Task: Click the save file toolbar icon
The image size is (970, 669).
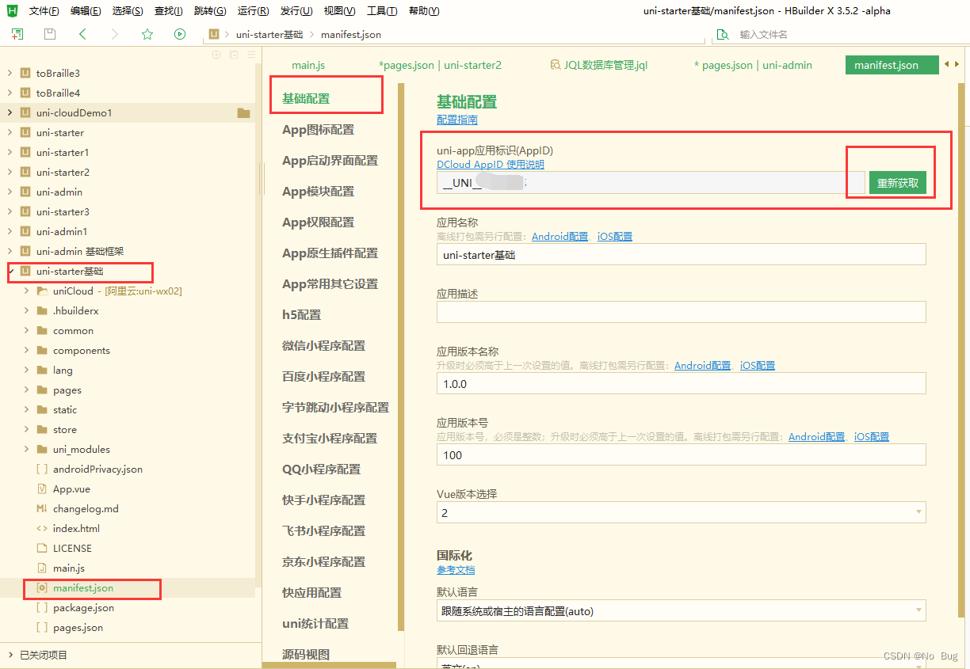Action: (x=50, y=34)
